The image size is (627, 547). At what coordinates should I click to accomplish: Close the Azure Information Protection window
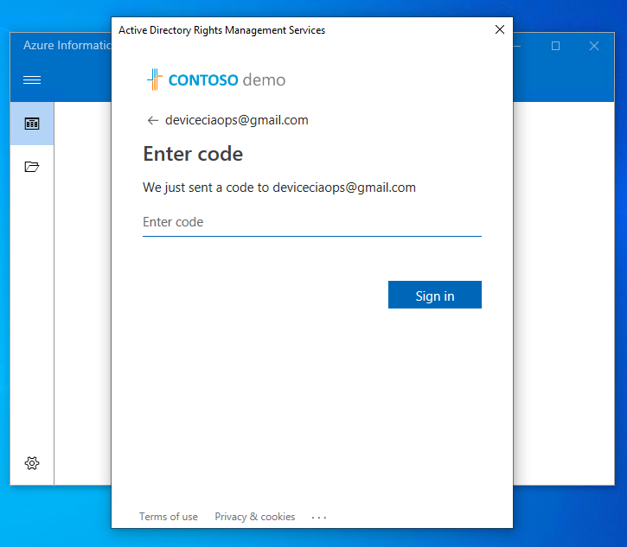(594, 47)
